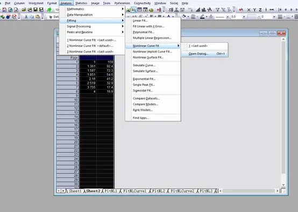Click the funnel Add Filter icon
Viewport: 298px width, 212px height.
[217, 10]
